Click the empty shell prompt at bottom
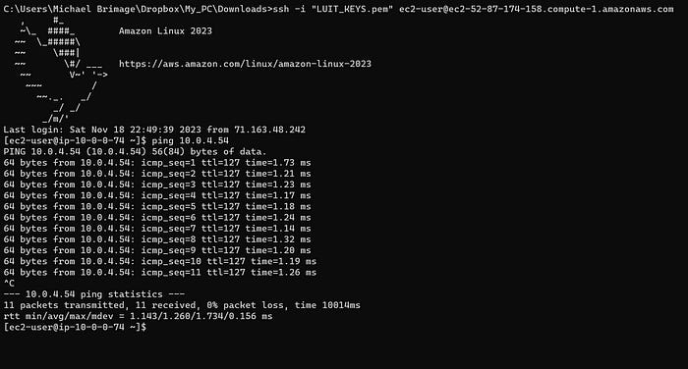The width and height of the screenshot is (688, 369). coord(75,327)
